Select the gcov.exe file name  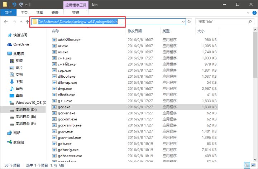tap(65, 131)
